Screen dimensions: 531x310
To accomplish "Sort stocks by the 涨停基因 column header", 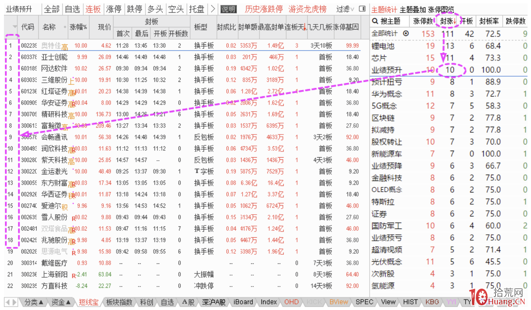I will click(x=346, y=27).
